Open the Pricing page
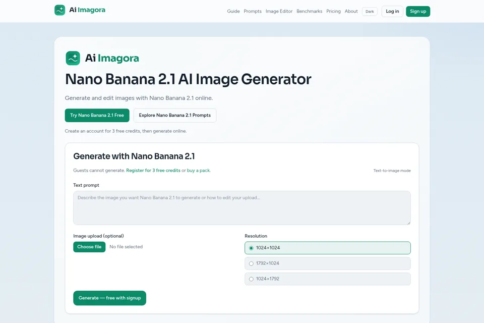This screenshot has height=323, width=484. tap(333, 11)
